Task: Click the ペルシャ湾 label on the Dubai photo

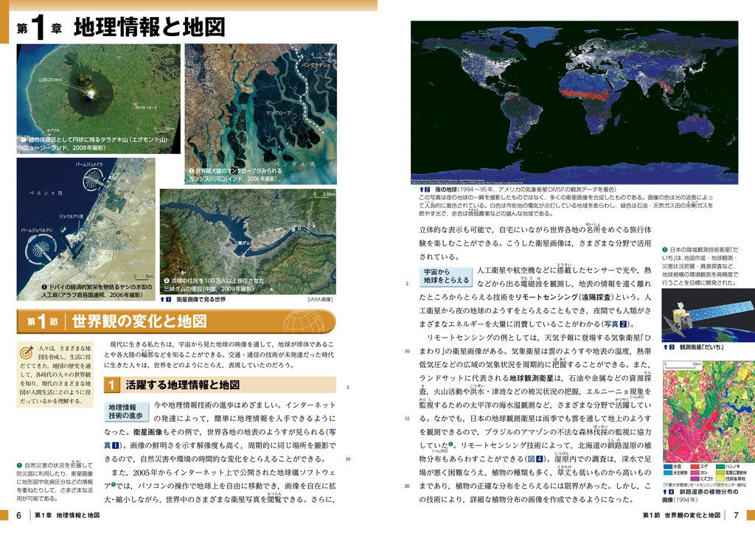Action: [x=46, y=193]
